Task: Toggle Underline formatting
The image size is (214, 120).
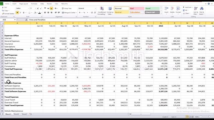Action: click(24, 13)
